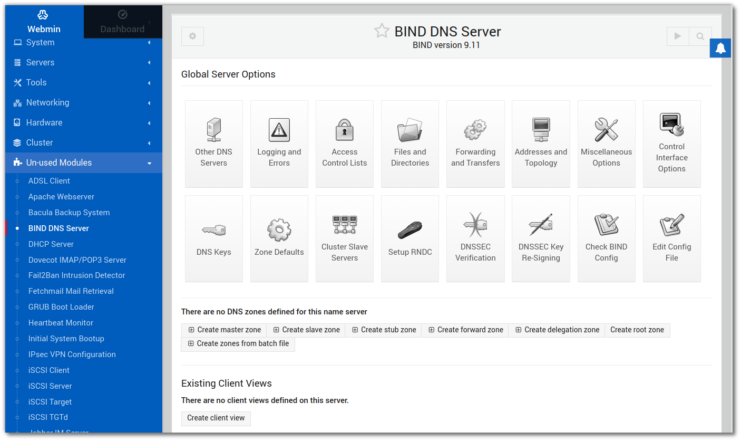741x441 pixels.
Task: Open Dovecot IMAP/POP3 Server module
Action: pos(77,260)
